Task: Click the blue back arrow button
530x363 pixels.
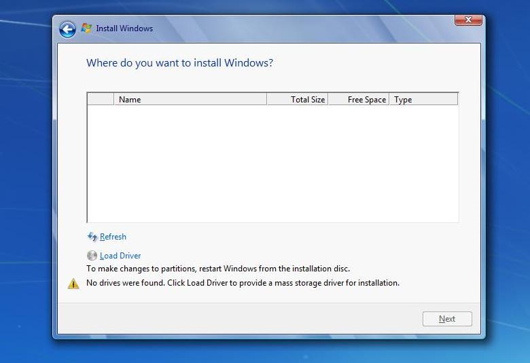Action: 67,29
